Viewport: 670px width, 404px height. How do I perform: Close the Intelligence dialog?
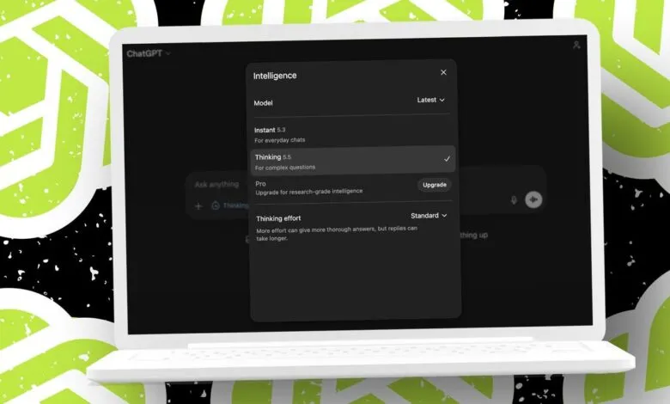tap(443, 72)
